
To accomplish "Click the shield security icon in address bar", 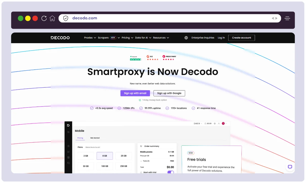I will pos(66,18).
